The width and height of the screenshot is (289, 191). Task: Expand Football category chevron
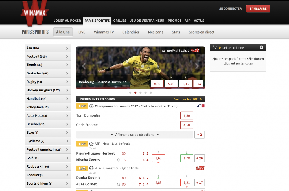(67, 56)
